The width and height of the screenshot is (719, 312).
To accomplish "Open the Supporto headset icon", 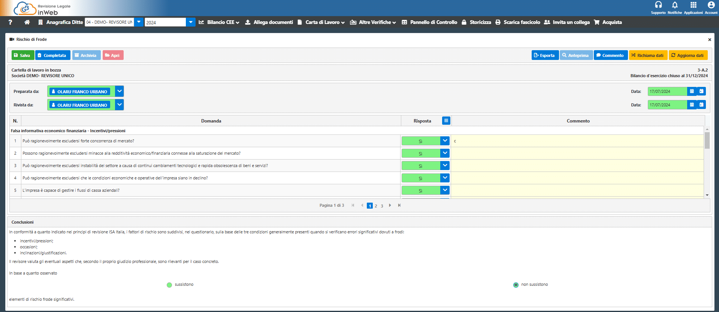I will (658, 5).
